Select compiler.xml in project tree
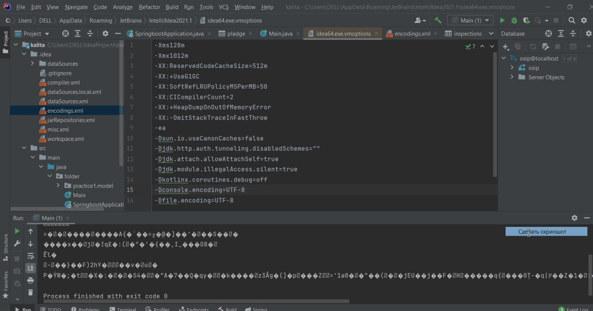 tap(63, 82)
